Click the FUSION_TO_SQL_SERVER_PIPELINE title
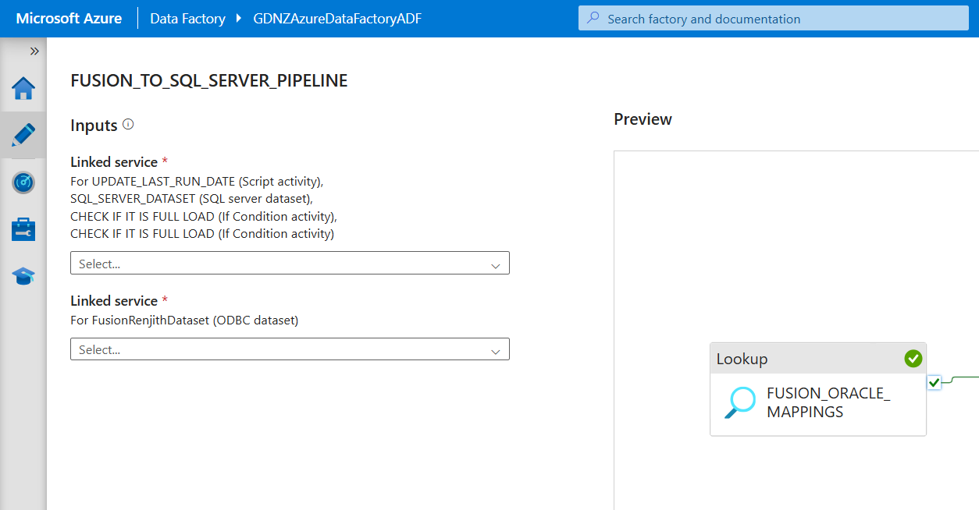 [209, 80]
